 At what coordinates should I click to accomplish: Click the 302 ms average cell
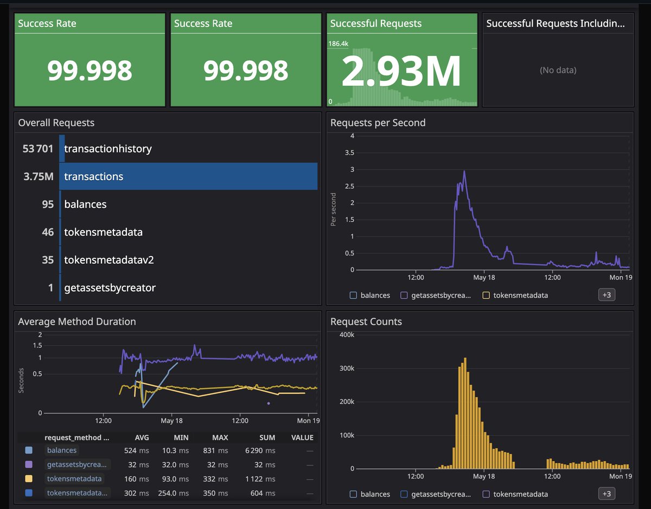coord(137,493)
